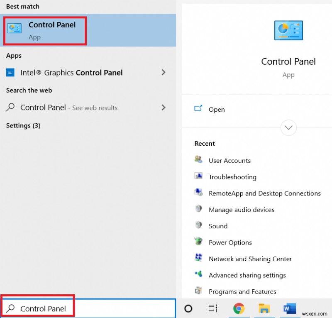Launch Google Chrome from taskbar
The height and width of the screenshot is (318, 332).
pyautogui.click(x=239, y=308)
